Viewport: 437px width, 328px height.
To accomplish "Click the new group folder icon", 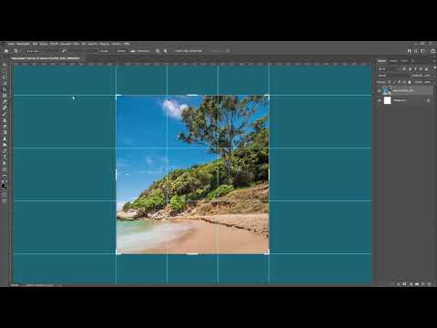I will [x=417, y=283].
